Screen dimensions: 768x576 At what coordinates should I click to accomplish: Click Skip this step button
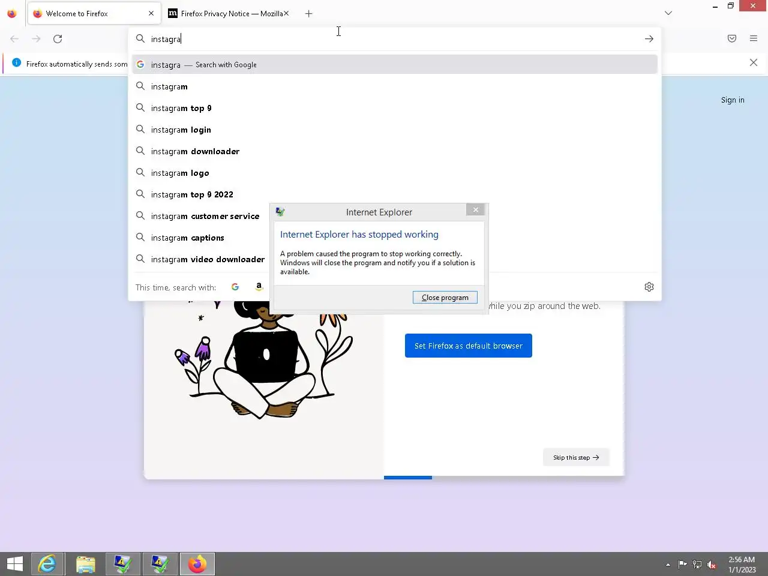(576, 457)
